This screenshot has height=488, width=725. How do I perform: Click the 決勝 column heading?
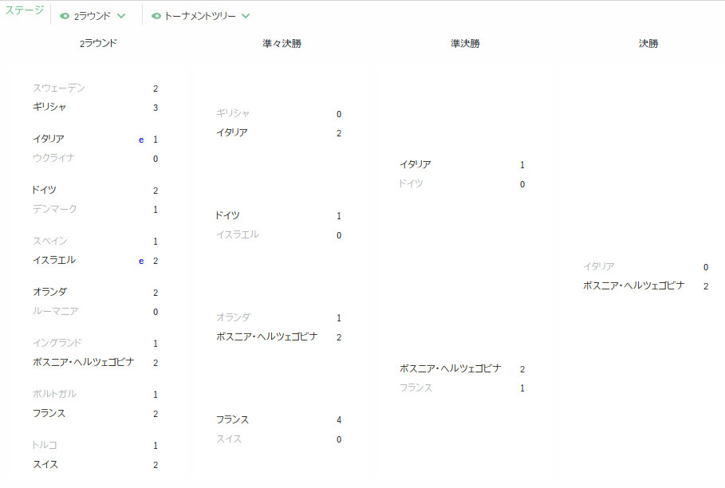(x=648, y=43)
